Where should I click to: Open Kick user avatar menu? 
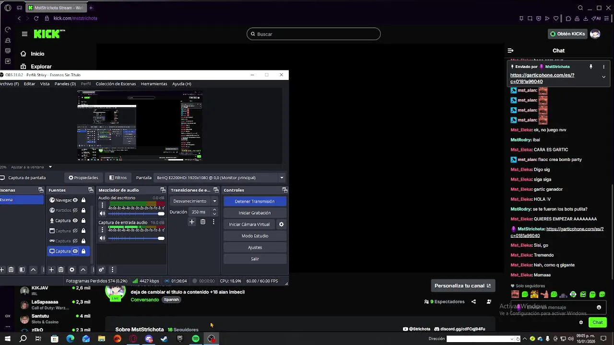595,34
